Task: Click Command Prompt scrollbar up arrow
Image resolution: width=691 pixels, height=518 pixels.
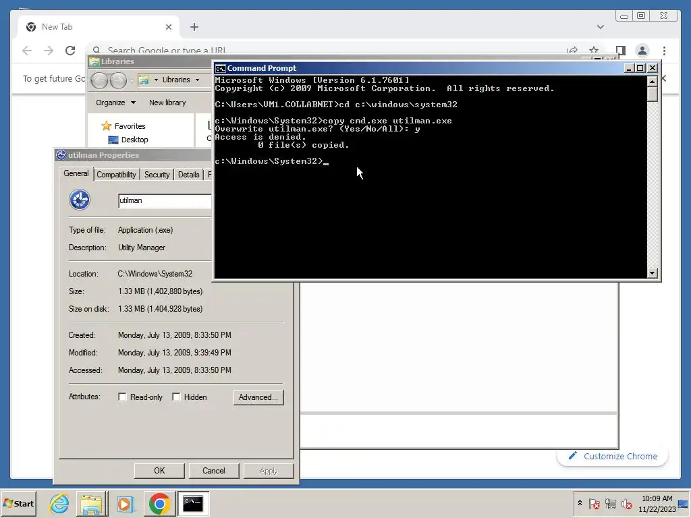Action: (x=653, y=81)
